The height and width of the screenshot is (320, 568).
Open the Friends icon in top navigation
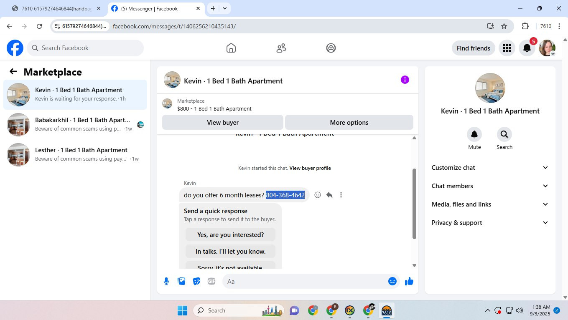click(x=281, y=48)
